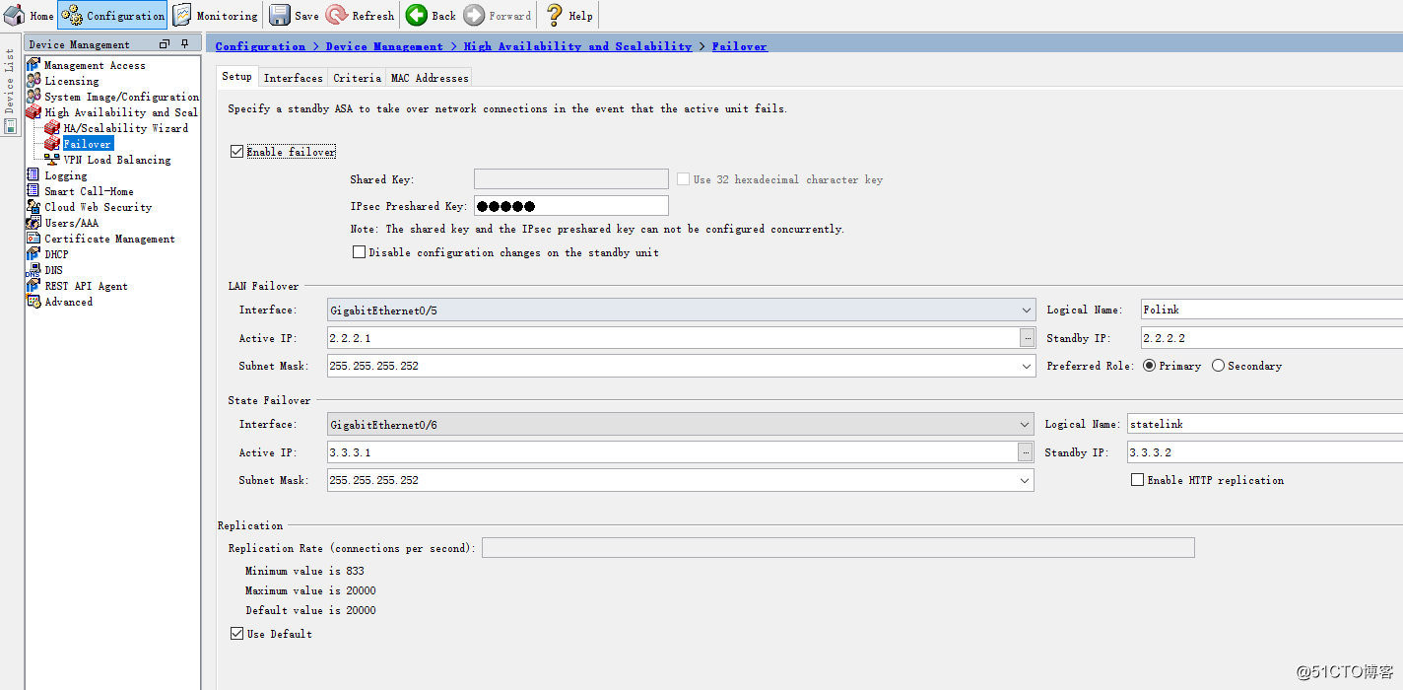
Task: Click the Save floppy icon
Action: tap(280, 15)
